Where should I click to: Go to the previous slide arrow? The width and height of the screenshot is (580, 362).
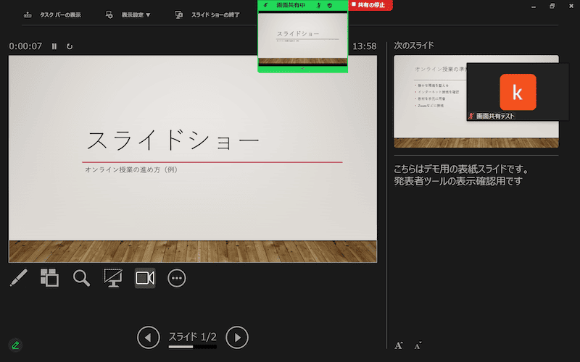[x=148, y=337]
